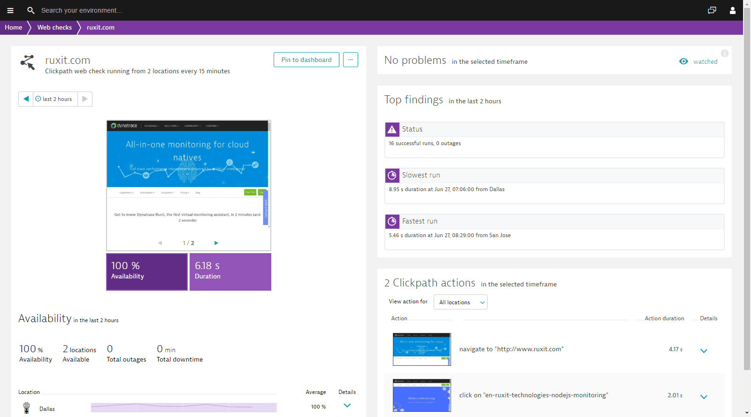Screen dimensions: 751x417
Task: Click the Fastest run stopwatch icon
Action: 392,221
